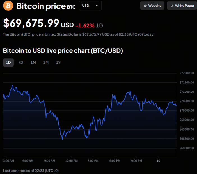The image size is (197, 174).
Task: Open the USD currency dropdown
Action: 90,6
